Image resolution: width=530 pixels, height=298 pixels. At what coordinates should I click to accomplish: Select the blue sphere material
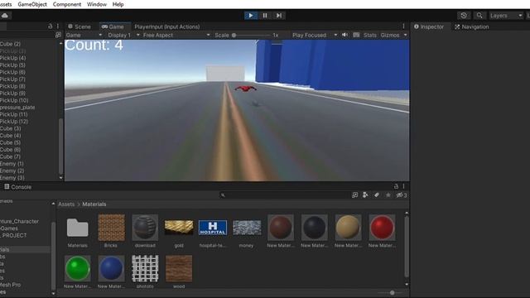click(x=111, y=272)
